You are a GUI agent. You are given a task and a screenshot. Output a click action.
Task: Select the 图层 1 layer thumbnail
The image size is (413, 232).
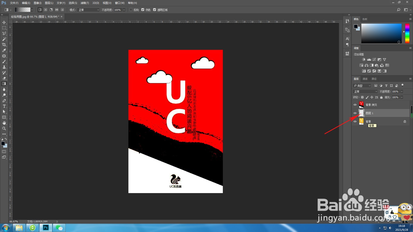point(361,113)
